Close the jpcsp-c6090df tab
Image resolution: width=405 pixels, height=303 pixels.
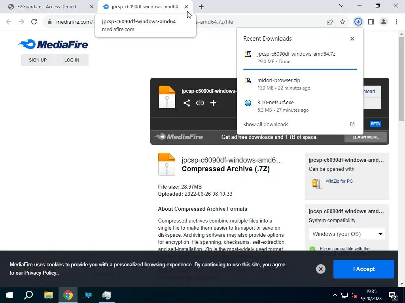coord(186,7)
